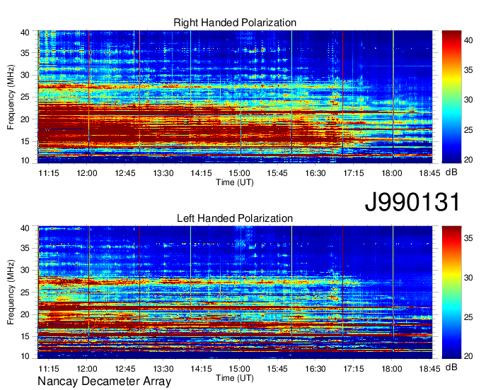Click the 18:00 time tick of Left Handed plot
481x390 pixels.
(392, 369)
